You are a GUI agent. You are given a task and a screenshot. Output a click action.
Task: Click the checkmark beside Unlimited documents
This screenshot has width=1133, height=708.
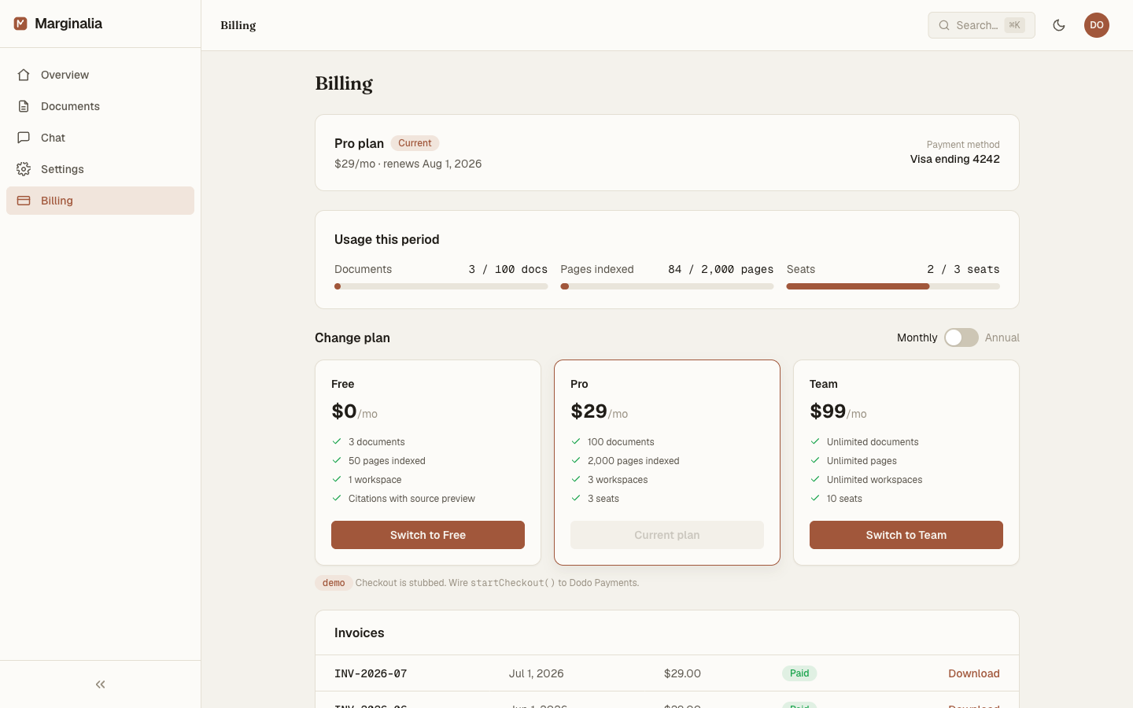[x=815, y=441]
